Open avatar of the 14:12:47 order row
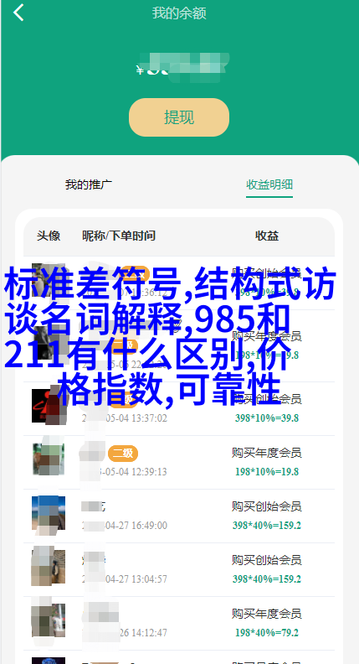Screen dimensions: 359x664 coord(49,620)
